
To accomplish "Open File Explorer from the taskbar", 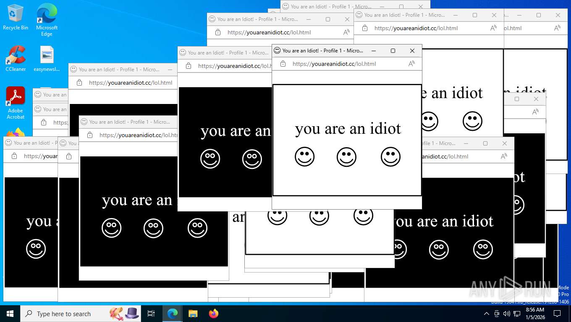I will (193, 314).
